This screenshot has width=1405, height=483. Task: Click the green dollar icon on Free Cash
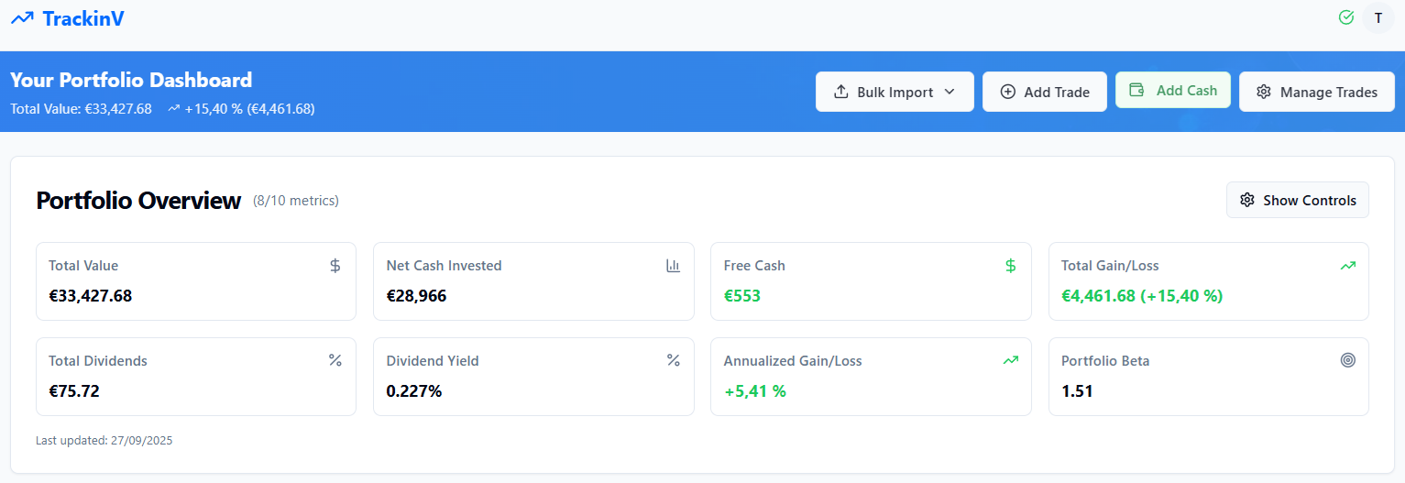coord(1011,266)
